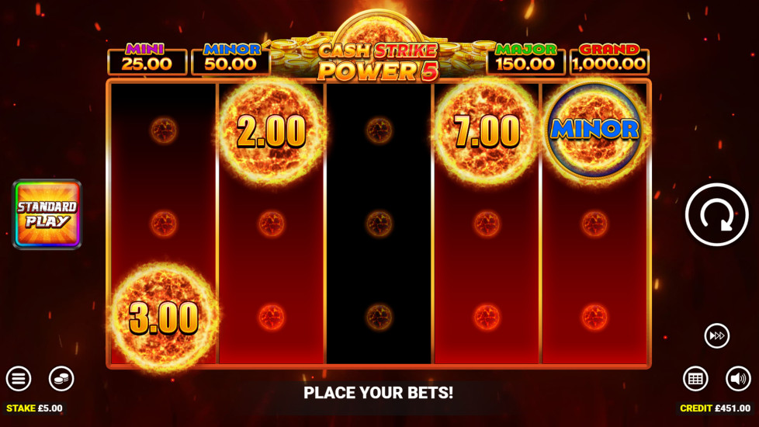Enable turbo fast-forward spin mode
Image resolution: width=759 pixels, height=427 pixels.
tap(716, 335)
